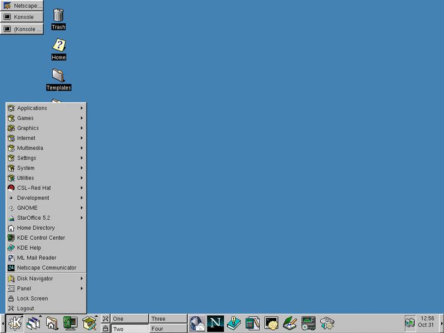Image resolution: width=444 pixels, height=333 pixels.
Task: Expand the CSL-Red Hat submenu
Action: pos(46,188)
